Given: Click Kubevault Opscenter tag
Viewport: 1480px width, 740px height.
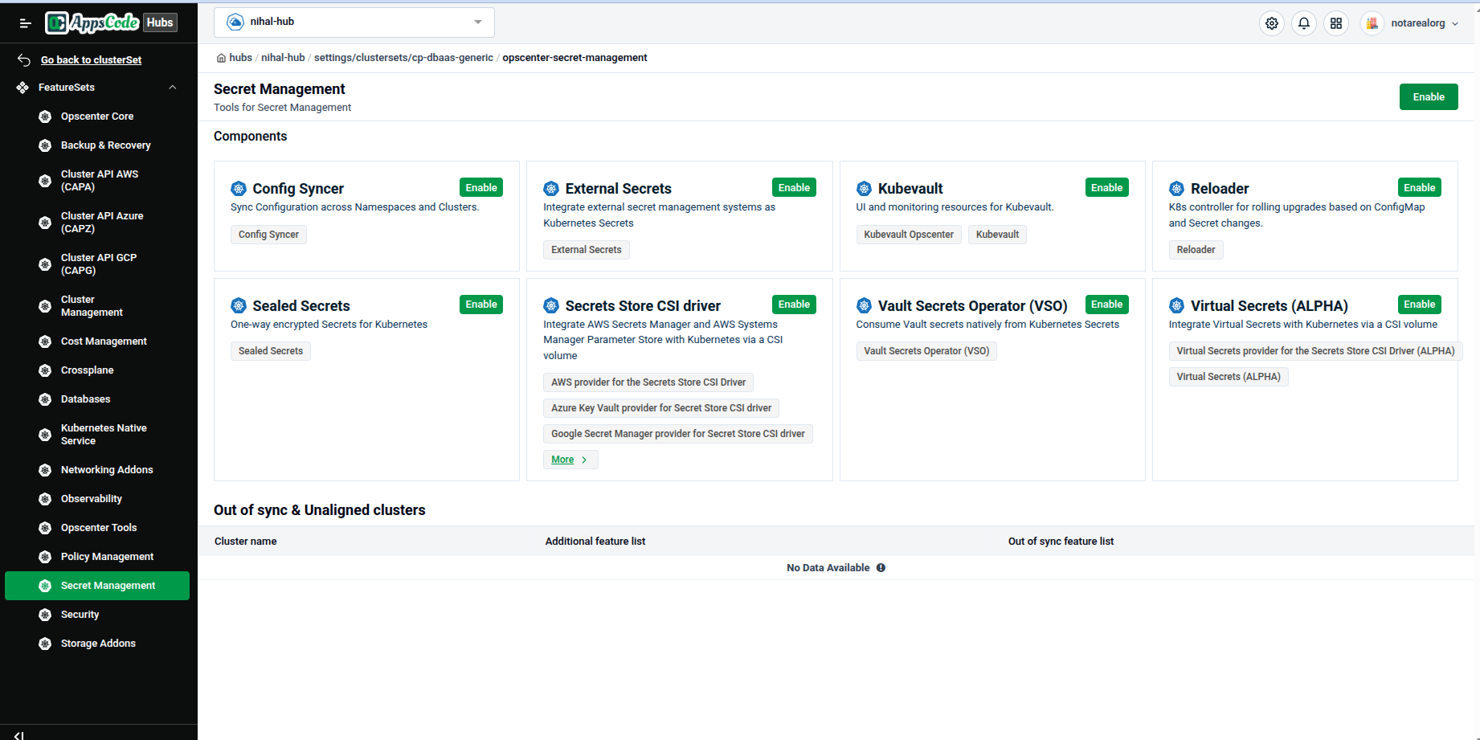Looking at the screenshot, I should coord(909,235).
